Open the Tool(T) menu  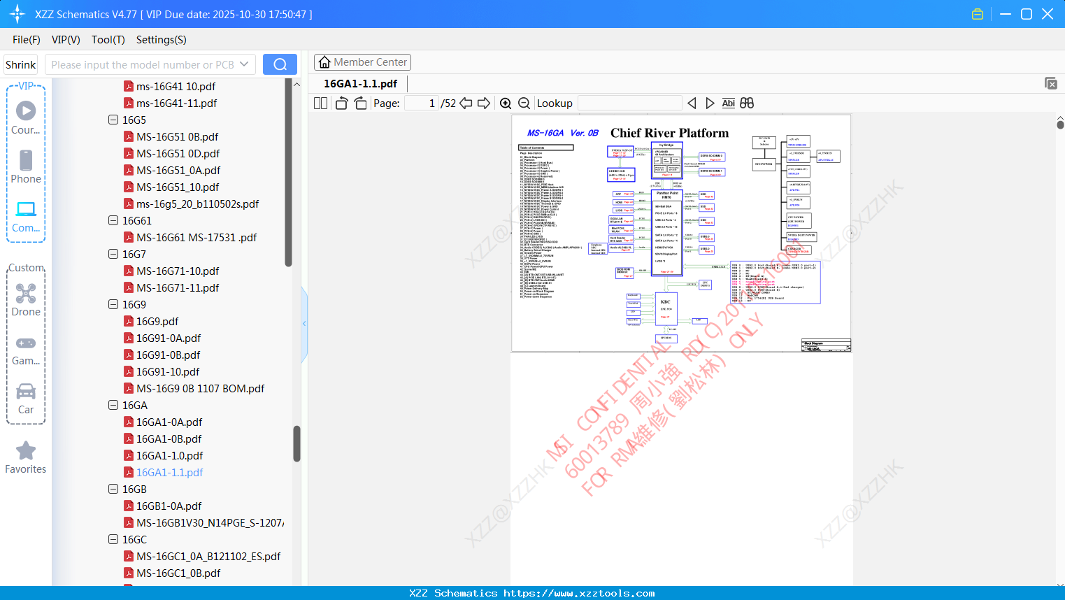[x=108, y=40]
